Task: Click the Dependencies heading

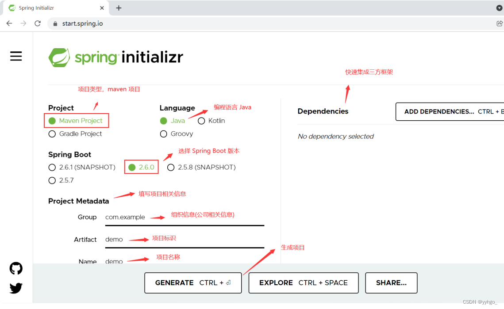Action: coord(323,111)
